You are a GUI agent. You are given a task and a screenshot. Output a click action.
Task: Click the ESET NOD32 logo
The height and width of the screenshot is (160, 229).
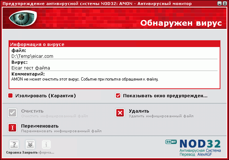193,148
